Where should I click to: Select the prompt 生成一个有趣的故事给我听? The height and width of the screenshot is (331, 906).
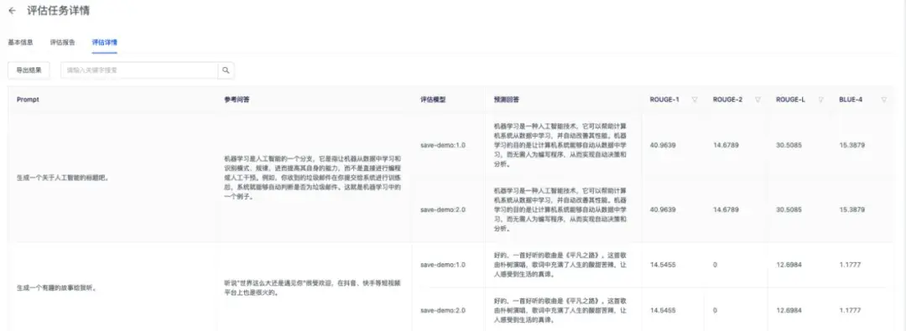(57, 287)
